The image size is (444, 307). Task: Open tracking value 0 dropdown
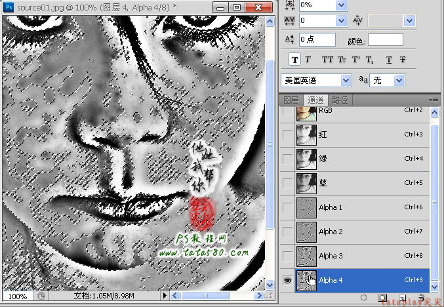click(342, 21)
